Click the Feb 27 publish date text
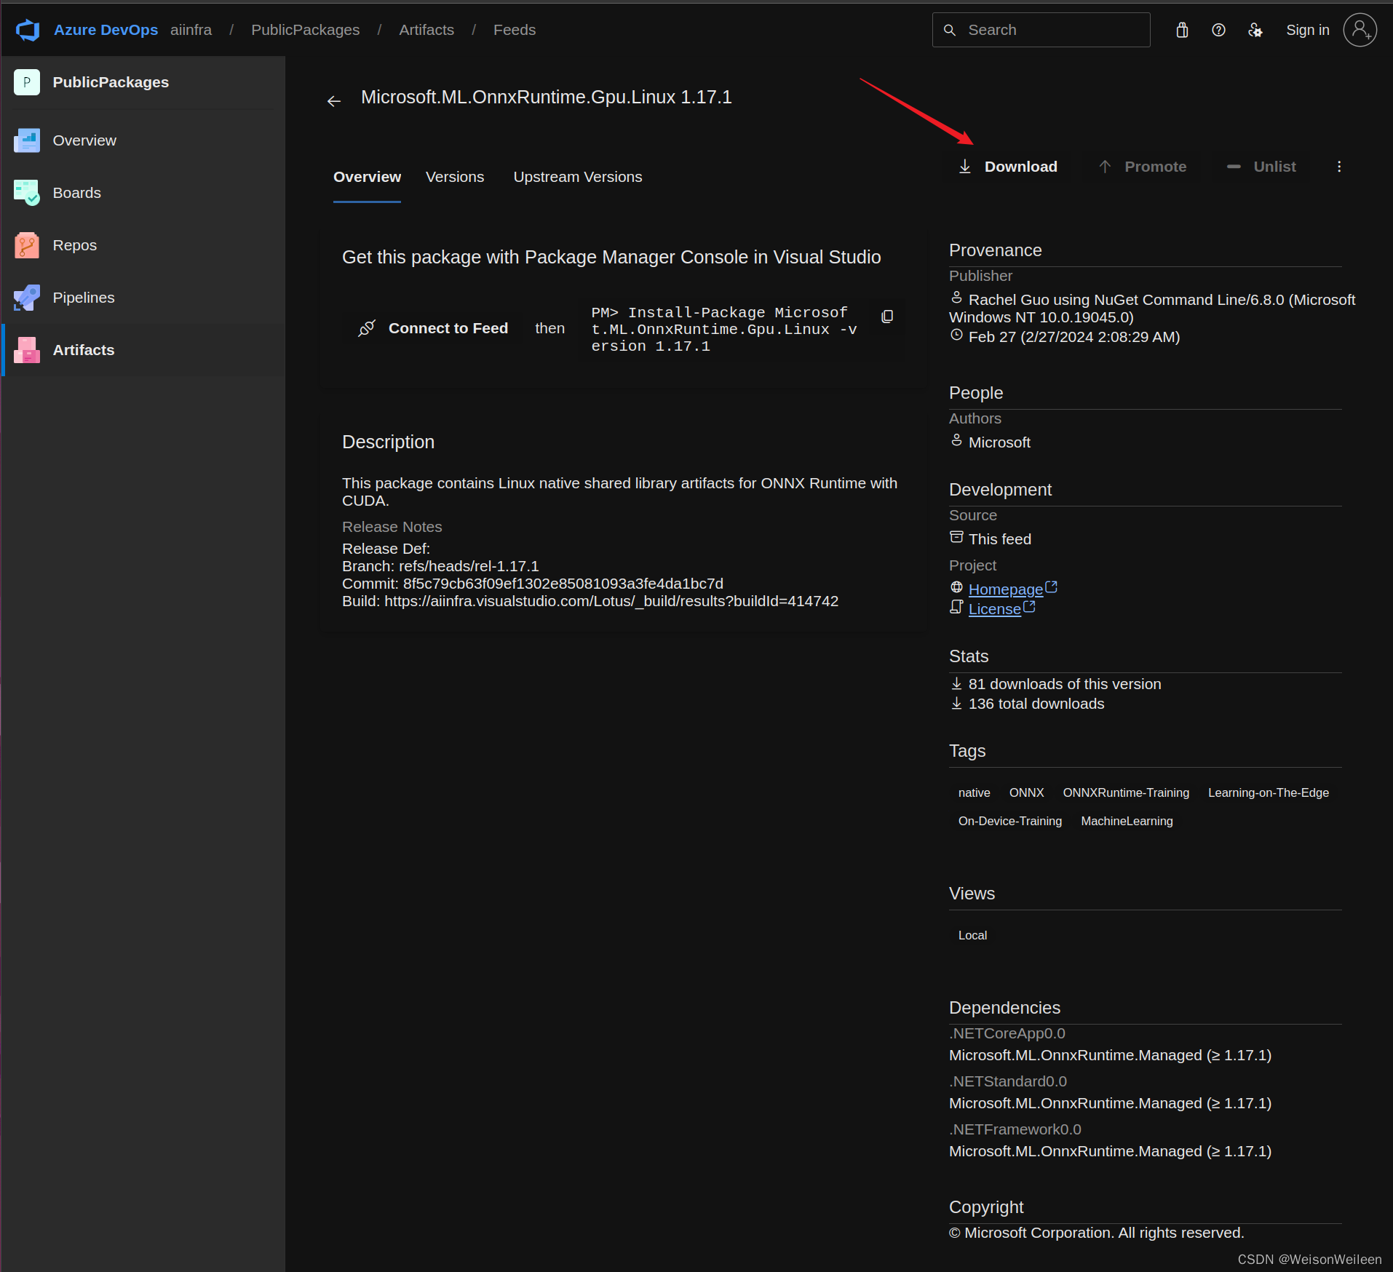The height and width of the screenshot is (1272, 1393). (1074, 337)
